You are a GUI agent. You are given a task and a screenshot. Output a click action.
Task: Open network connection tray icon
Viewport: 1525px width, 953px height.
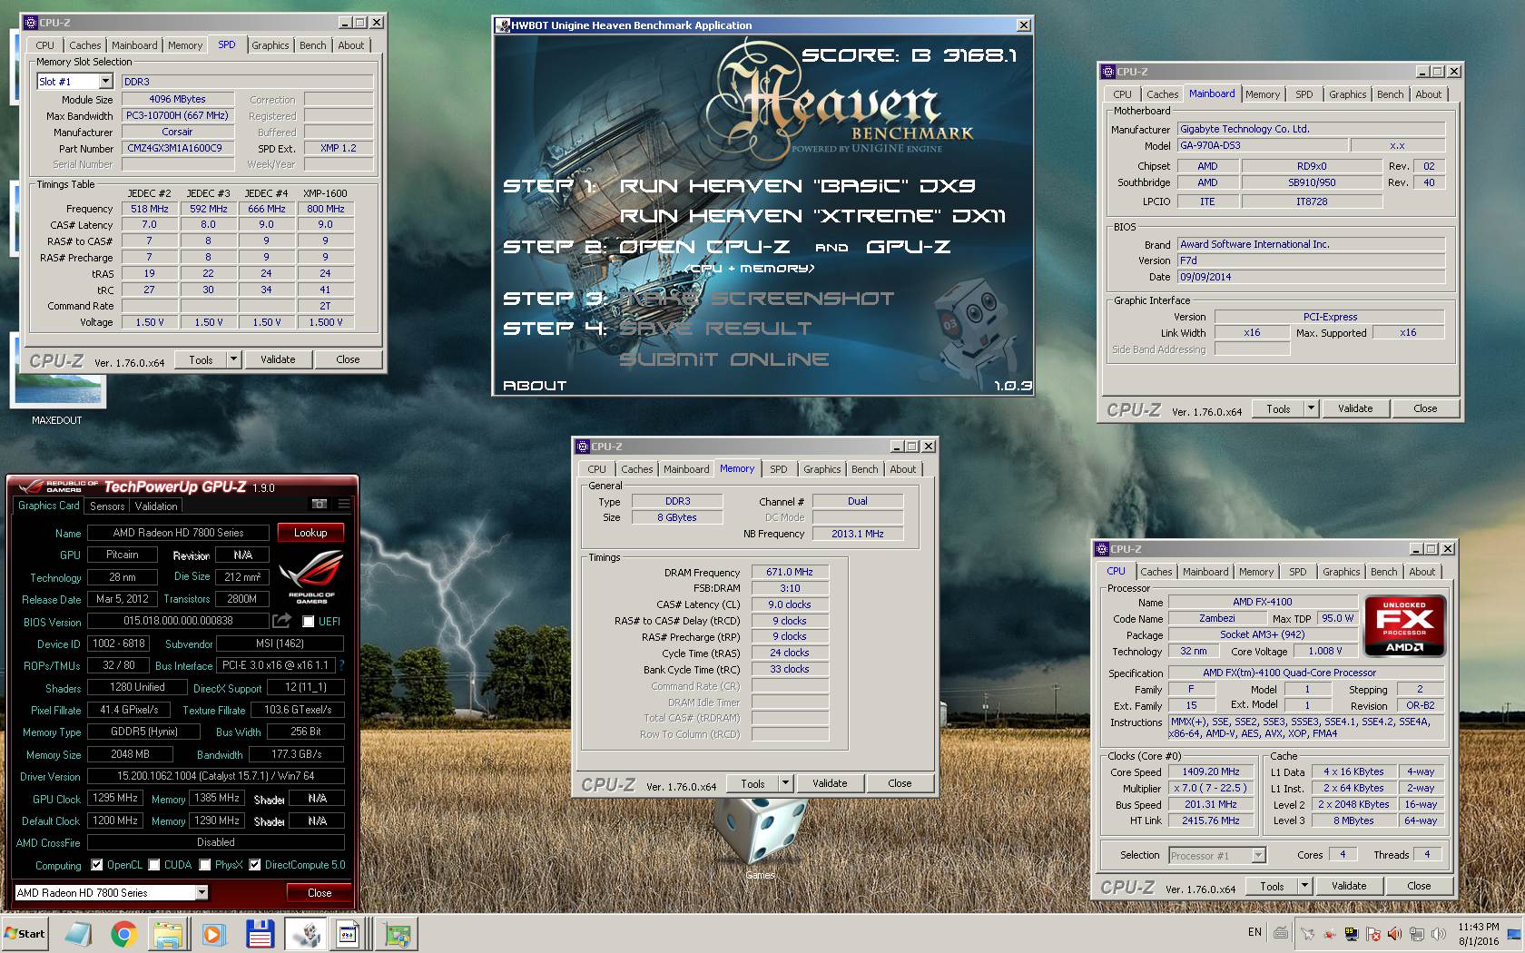(1417, 933)
